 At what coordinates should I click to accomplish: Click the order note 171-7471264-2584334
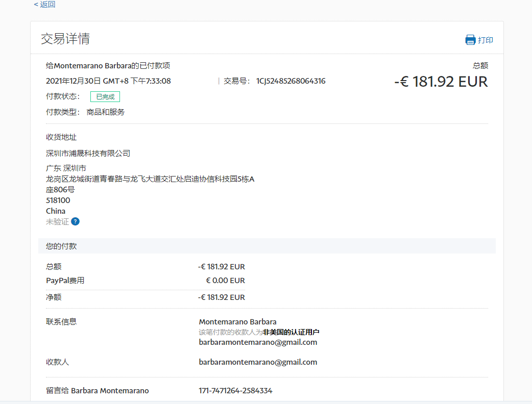pyautogui.click(x=235, y=391)
